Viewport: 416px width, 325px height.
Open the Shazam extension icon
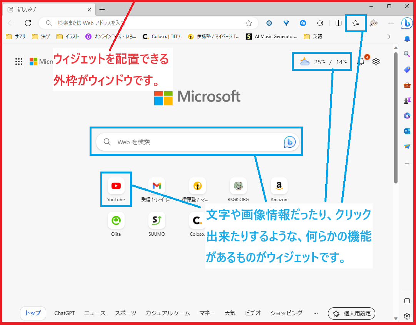(303, 23)
